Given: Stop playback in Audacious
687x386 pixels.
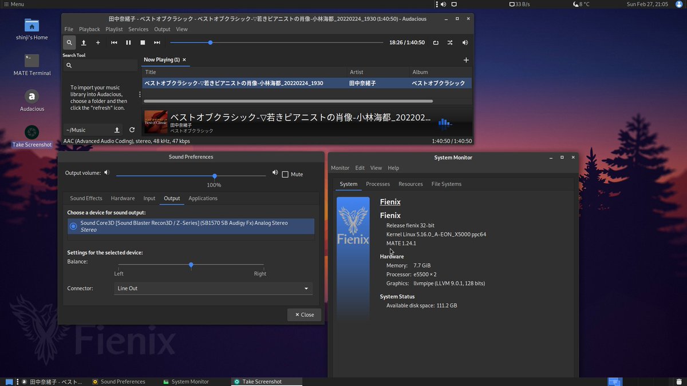Looking at the screenshot, I should click(x=143, y=42).
